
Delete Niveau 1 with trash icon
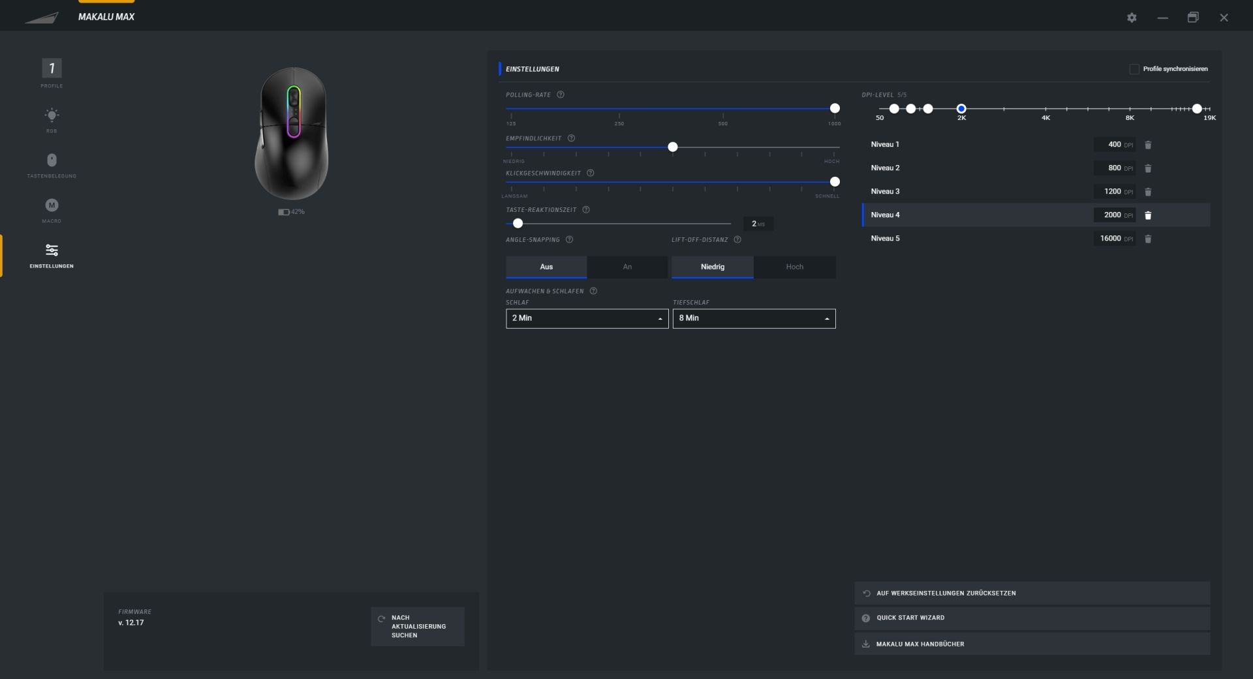1148,145
